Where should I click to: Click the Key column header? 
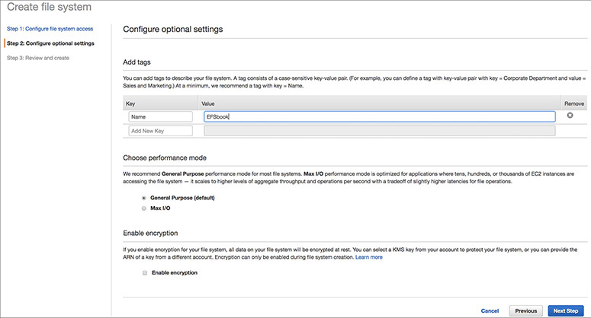pyautogui.click(x=130, y=102)
